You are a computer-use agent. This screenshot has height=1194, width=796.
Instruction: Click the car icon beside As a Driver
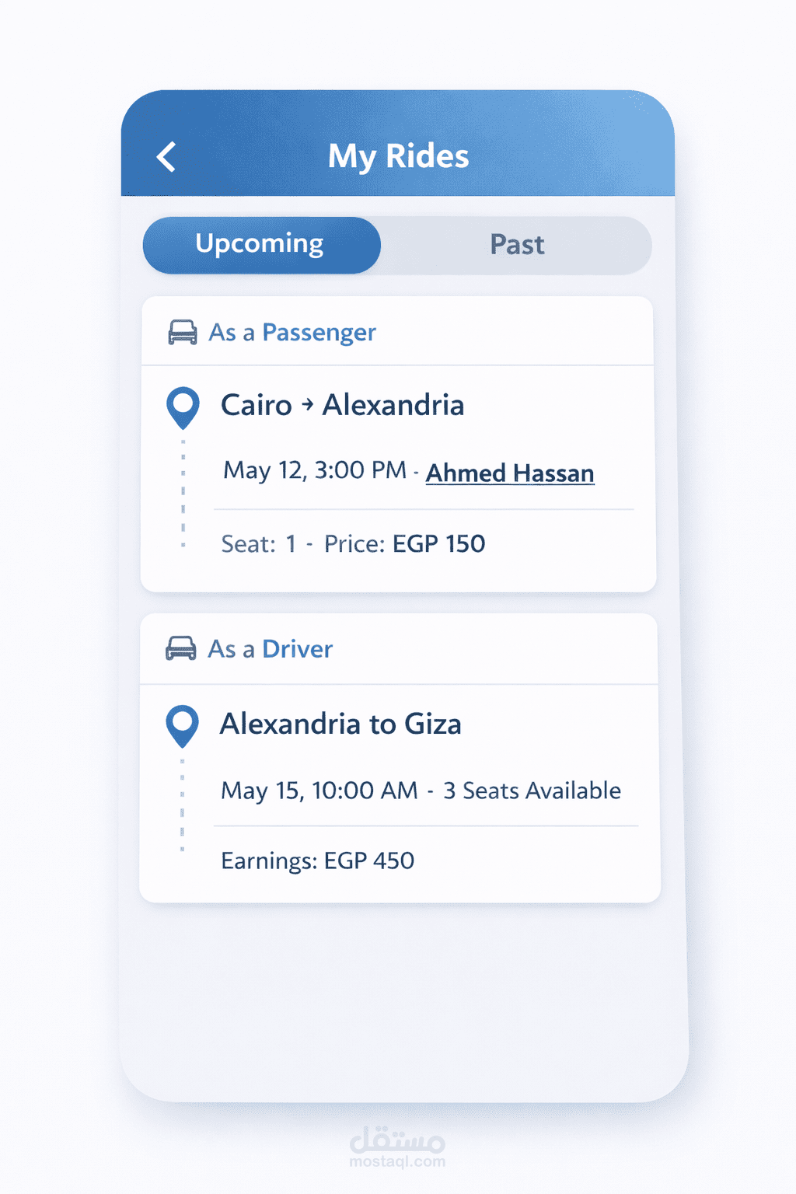[181, 648]
